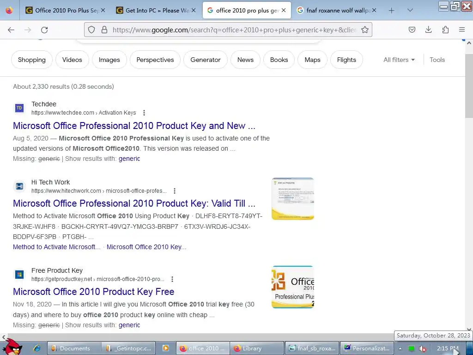Show hidden system tray icons

coord(400,349)
